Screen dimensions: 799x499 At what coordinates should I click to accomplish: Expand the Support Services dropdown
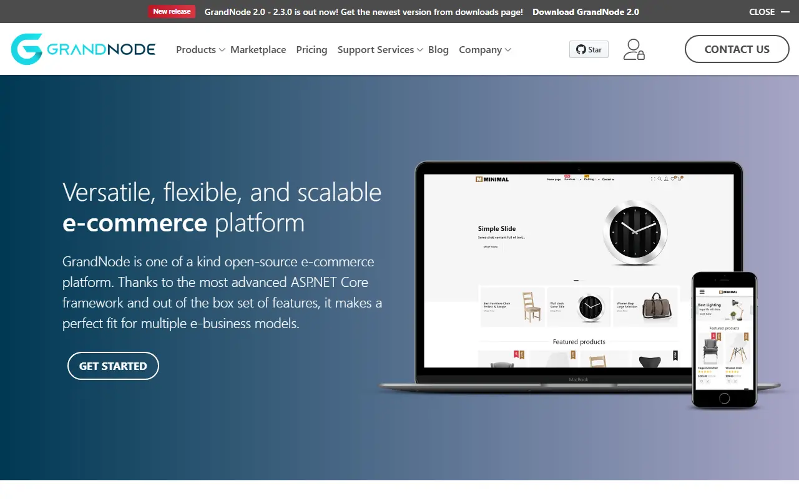point(380,49)
